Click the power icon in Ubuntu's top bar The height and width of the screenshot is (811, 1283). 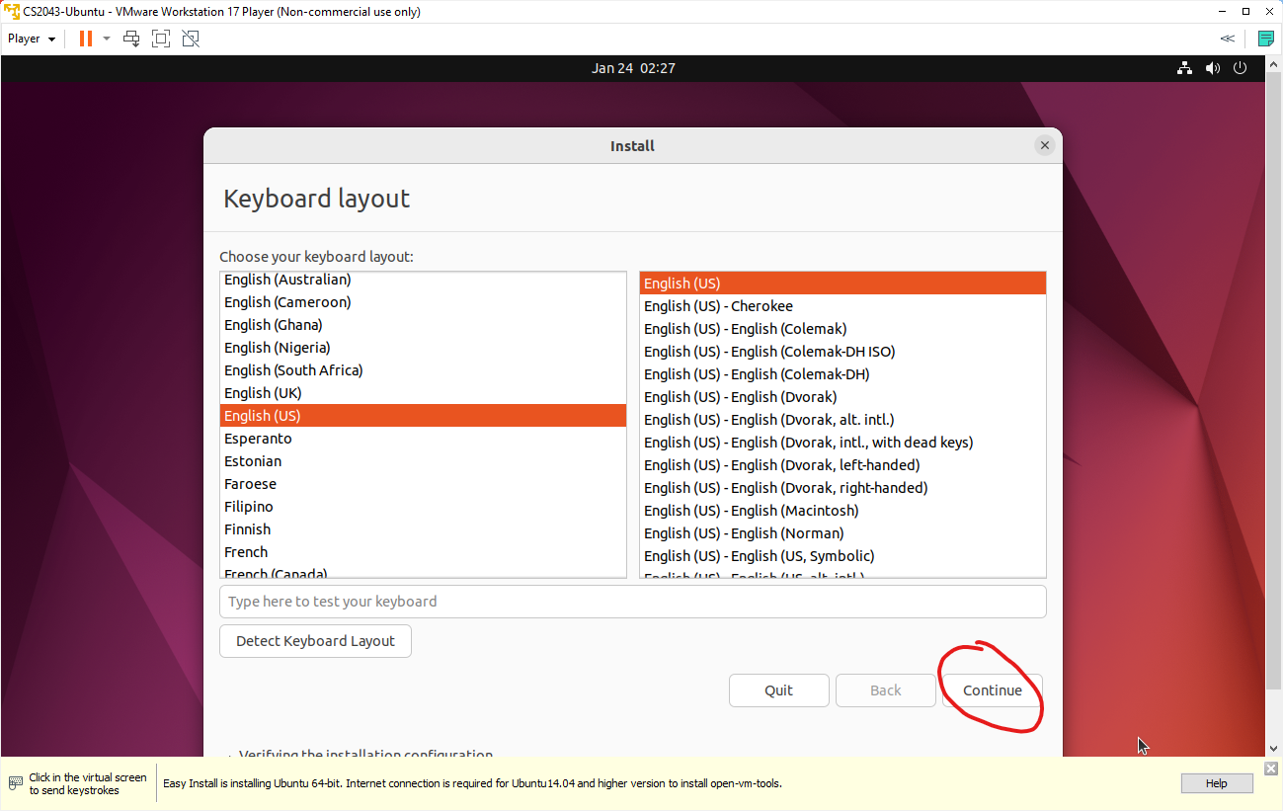point(1240,67)
